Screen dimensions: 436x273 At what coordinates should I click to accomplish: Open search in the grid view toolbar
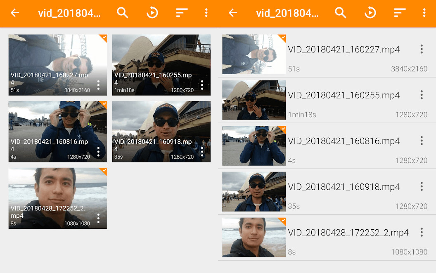(123, 13)
